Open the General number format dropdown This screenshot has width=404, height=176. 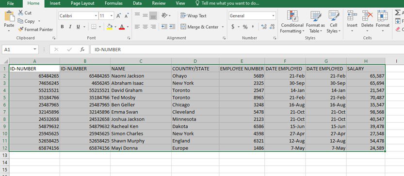tap(273, 16)
